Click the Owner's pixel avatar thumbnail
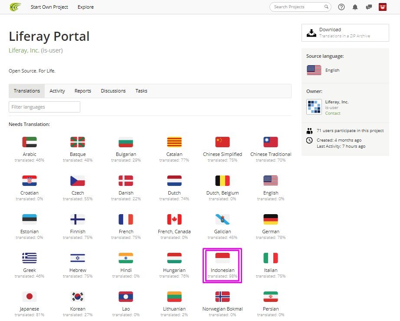Viewport: 400px width, 321px height. pyautogui.click(x=314, y=107)
